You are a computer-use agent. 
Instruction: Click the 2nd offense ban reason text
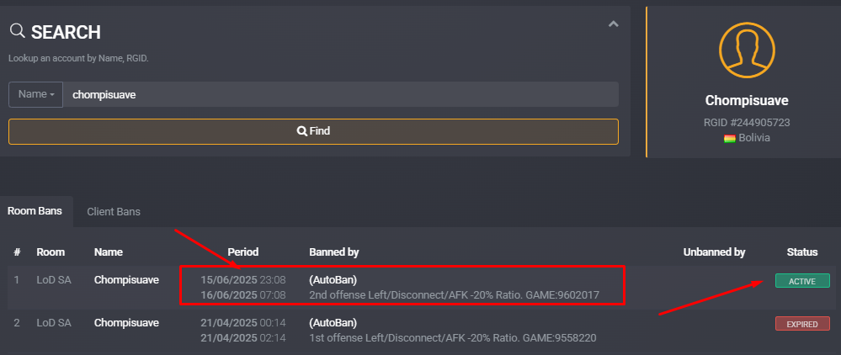[x=454, y=295]
